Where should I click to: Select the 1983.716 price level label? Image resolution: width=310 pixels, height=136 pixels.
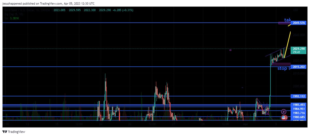[x=299, y=113]
